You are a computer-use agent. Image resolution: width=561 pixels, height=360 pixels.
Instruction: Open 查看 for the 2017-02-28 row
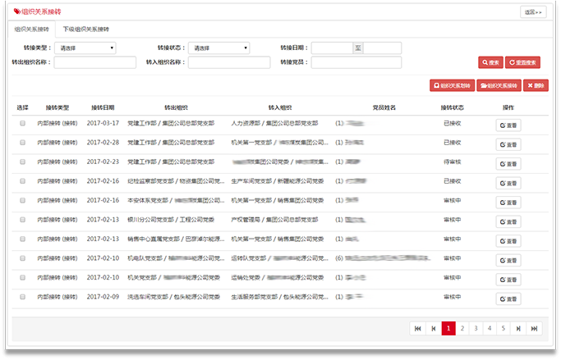508,144
